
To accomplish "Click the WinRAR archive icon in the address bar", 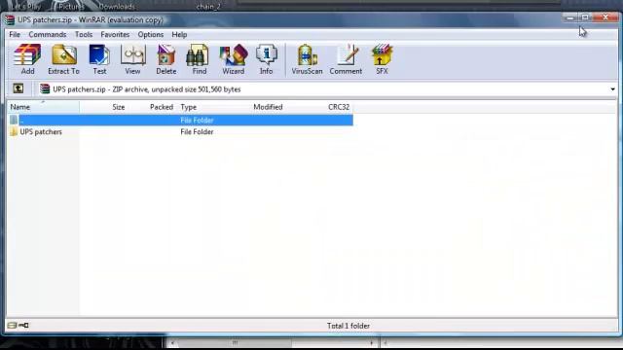I will pyautogui.click(x=45, y=88).
